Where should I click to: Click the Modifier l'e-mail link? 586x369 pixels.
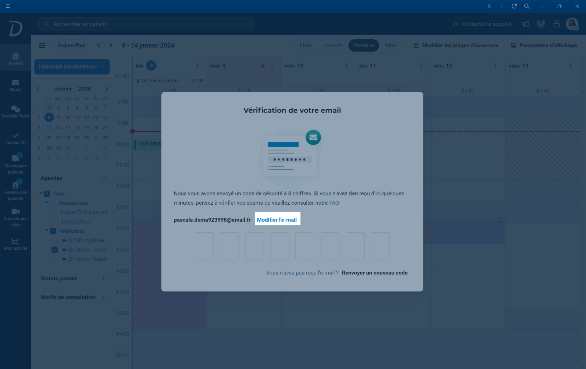(277, 220)
